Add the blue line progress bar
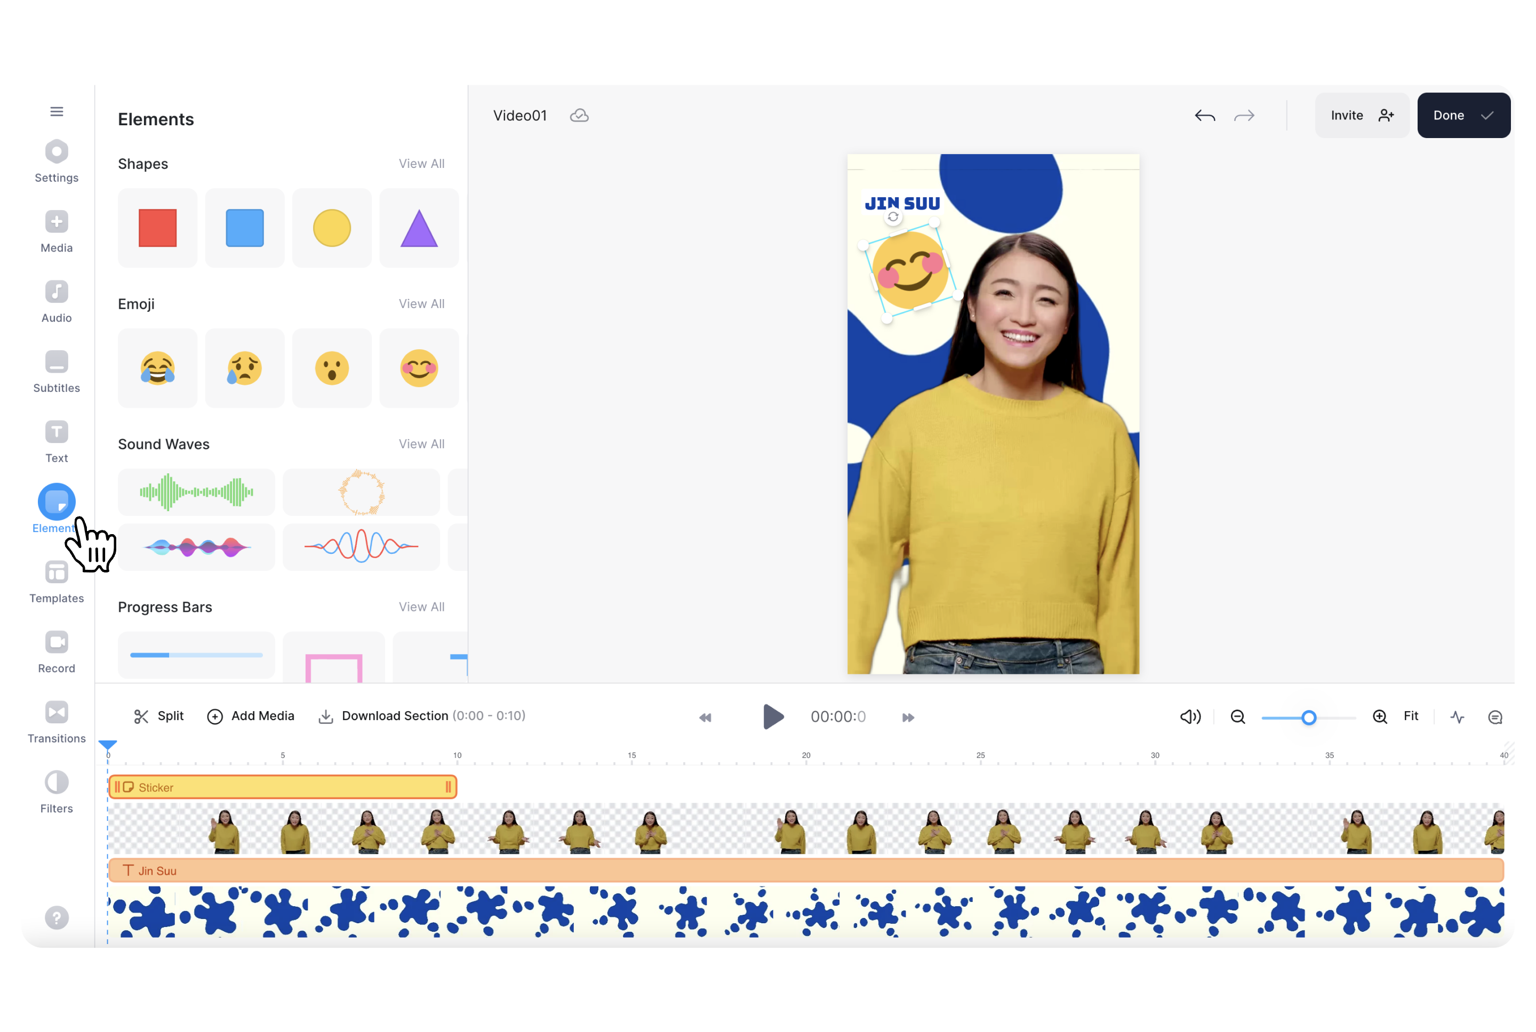This screenshot has height=1032, width=1536. click(196, 655)
